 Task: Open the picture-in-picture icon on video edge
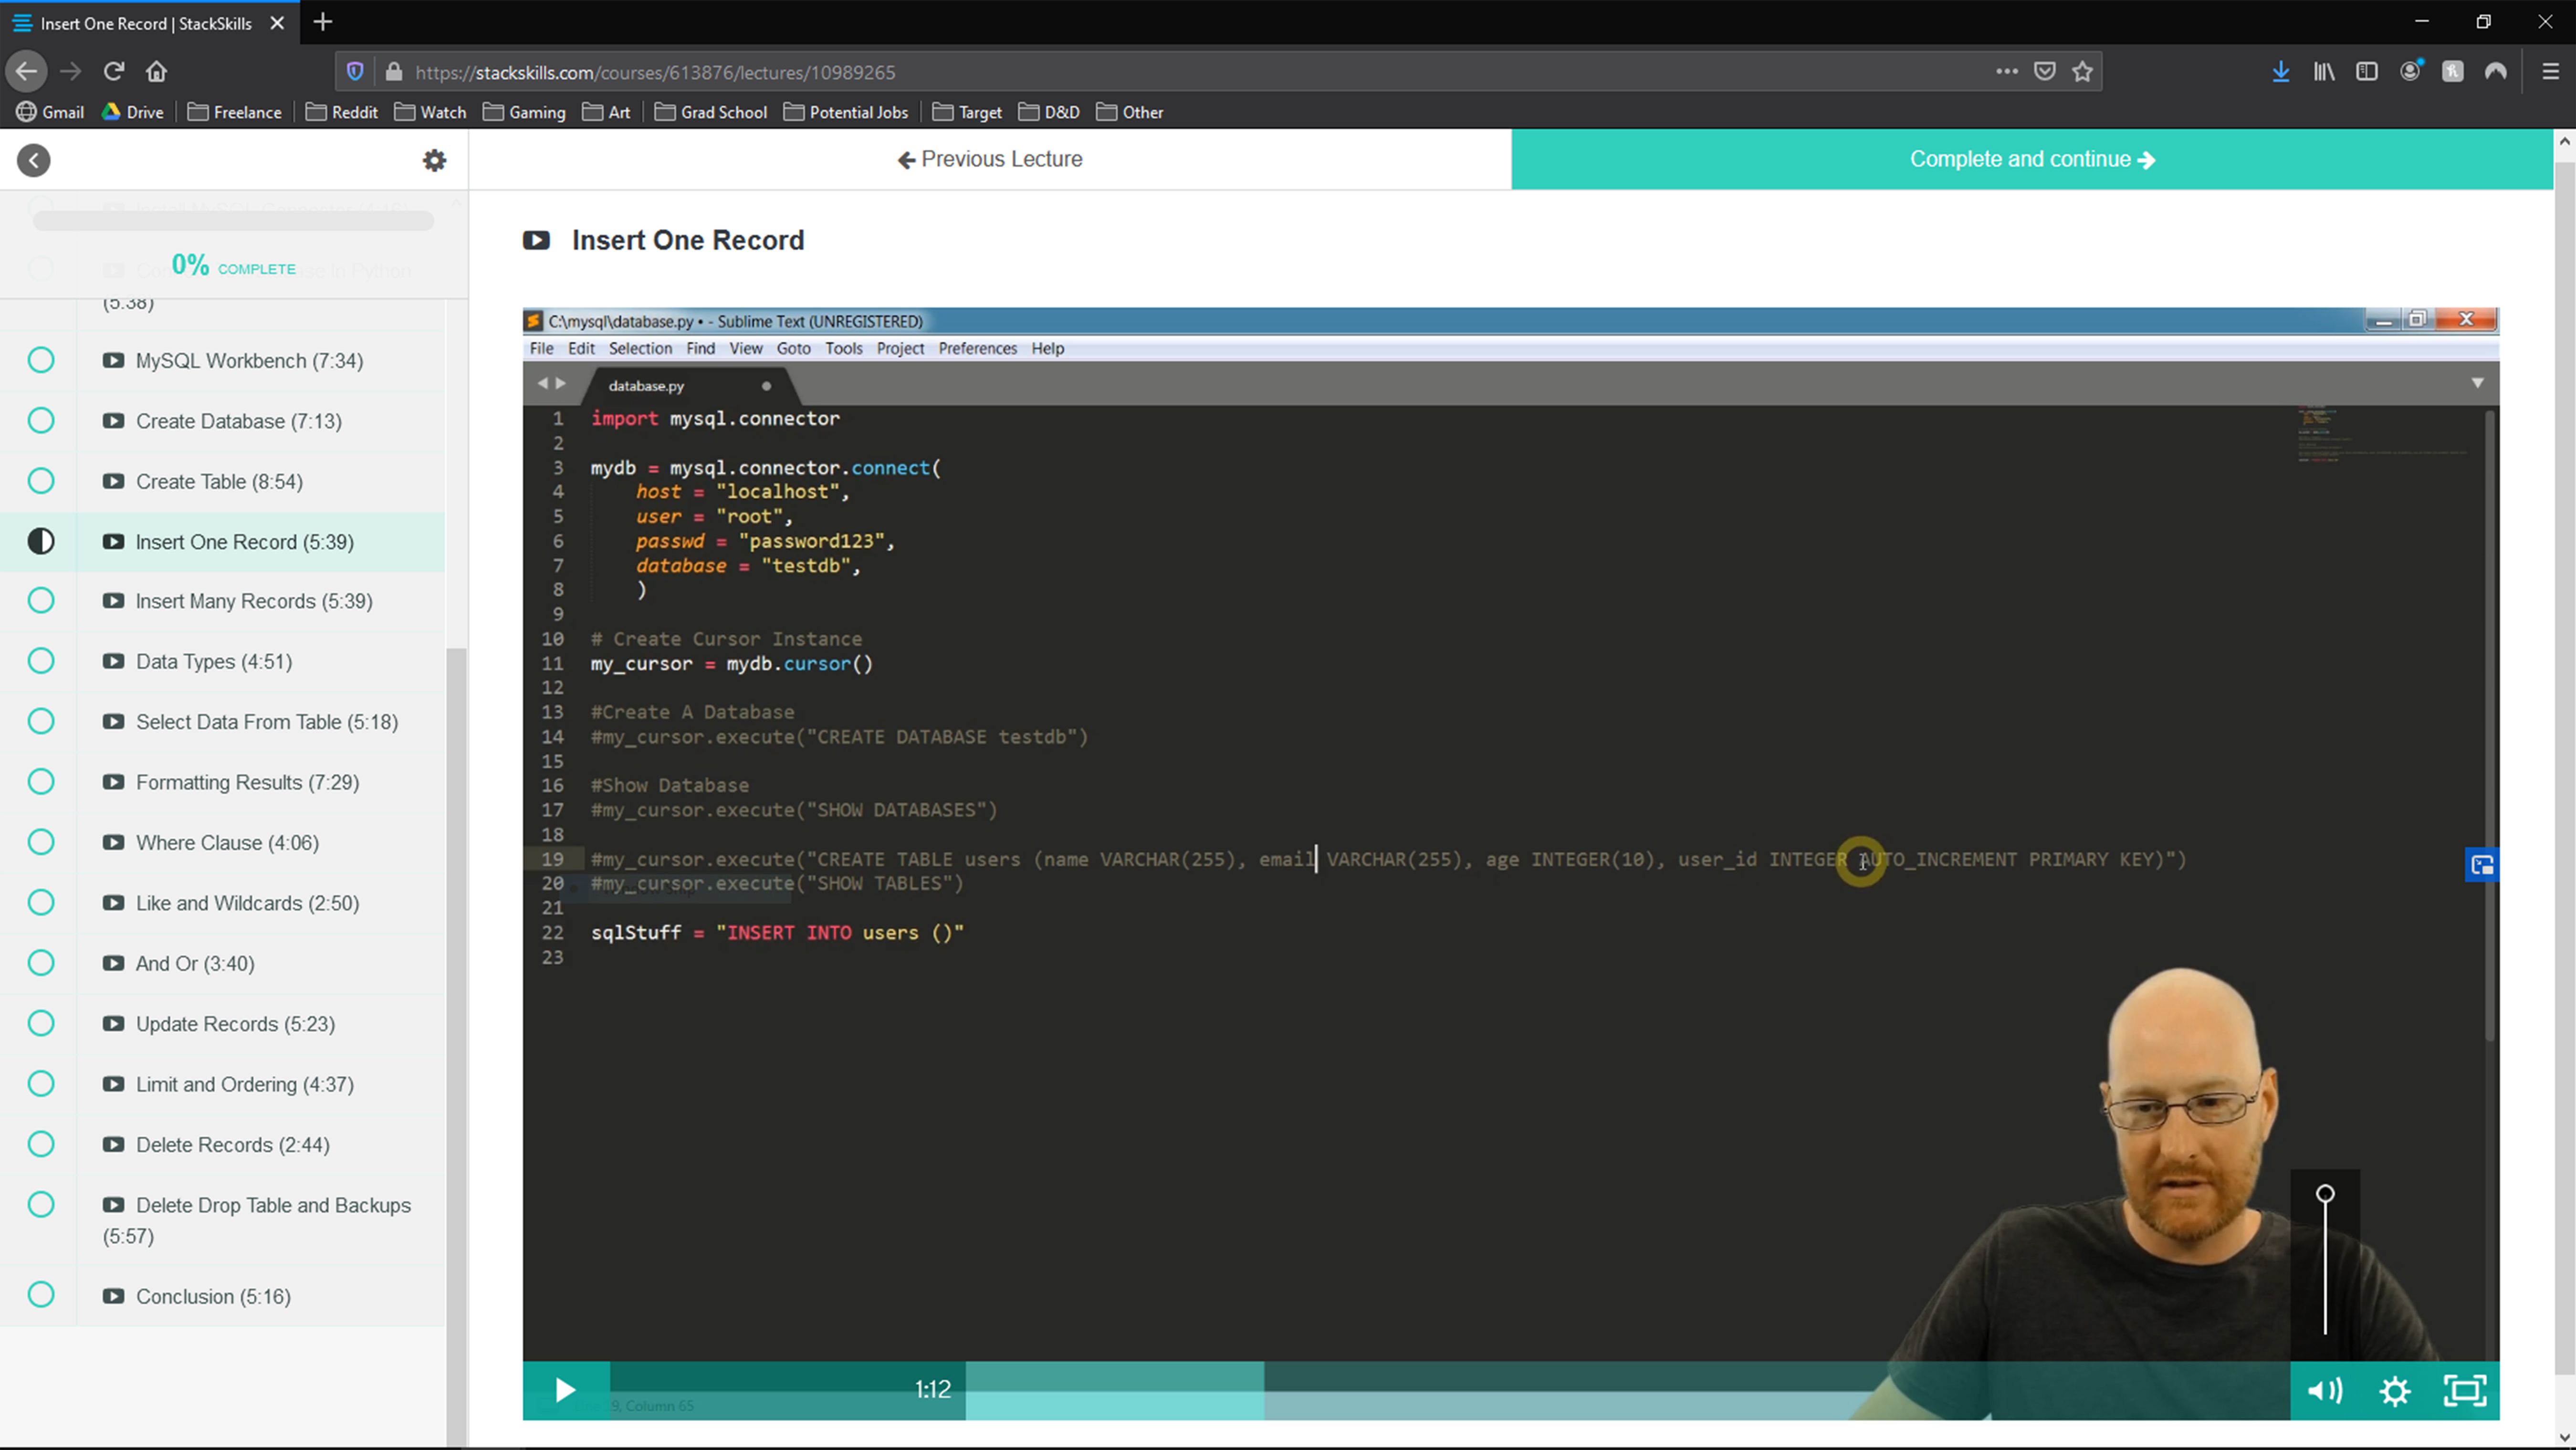pyautogui.click(x=2481, y=864)
